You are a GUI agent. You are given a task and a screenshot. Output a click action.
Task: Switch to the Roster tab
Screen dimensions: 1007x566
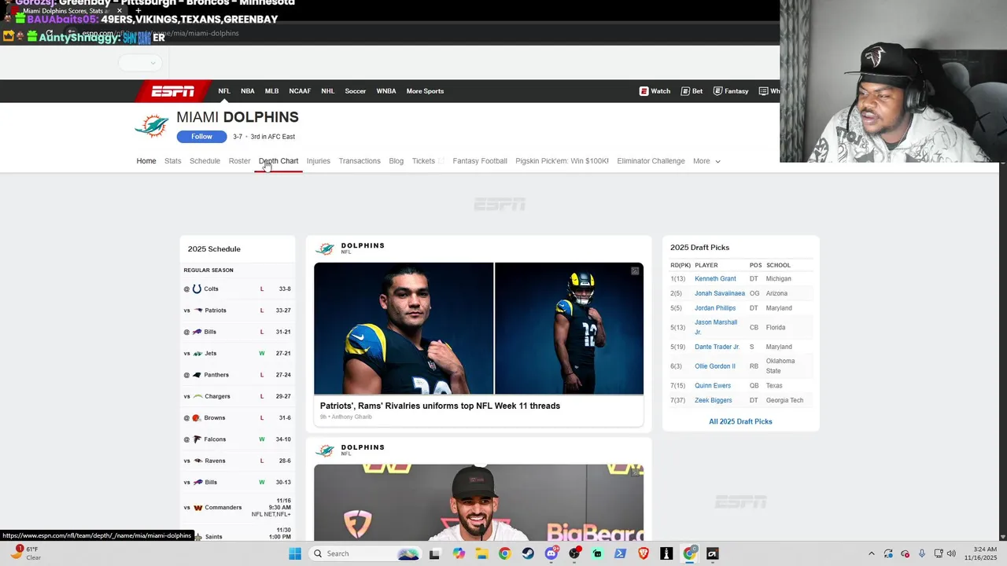[239, 161]
